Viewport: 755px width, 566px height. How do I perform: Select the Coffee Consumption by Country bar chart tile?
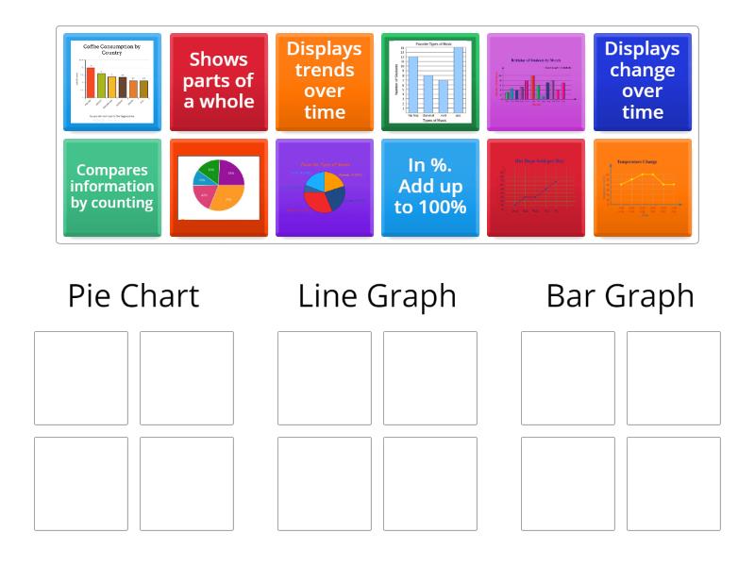(x=112, y=82)
